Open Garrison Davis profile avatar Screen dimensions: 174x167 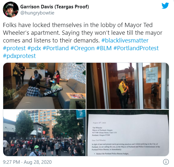11,9
